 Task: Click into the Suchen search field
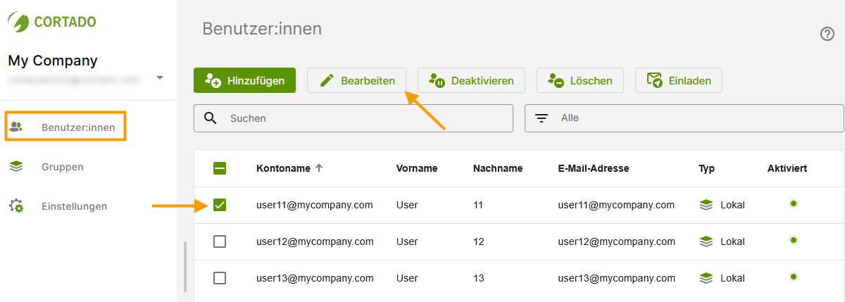point(353,118)
